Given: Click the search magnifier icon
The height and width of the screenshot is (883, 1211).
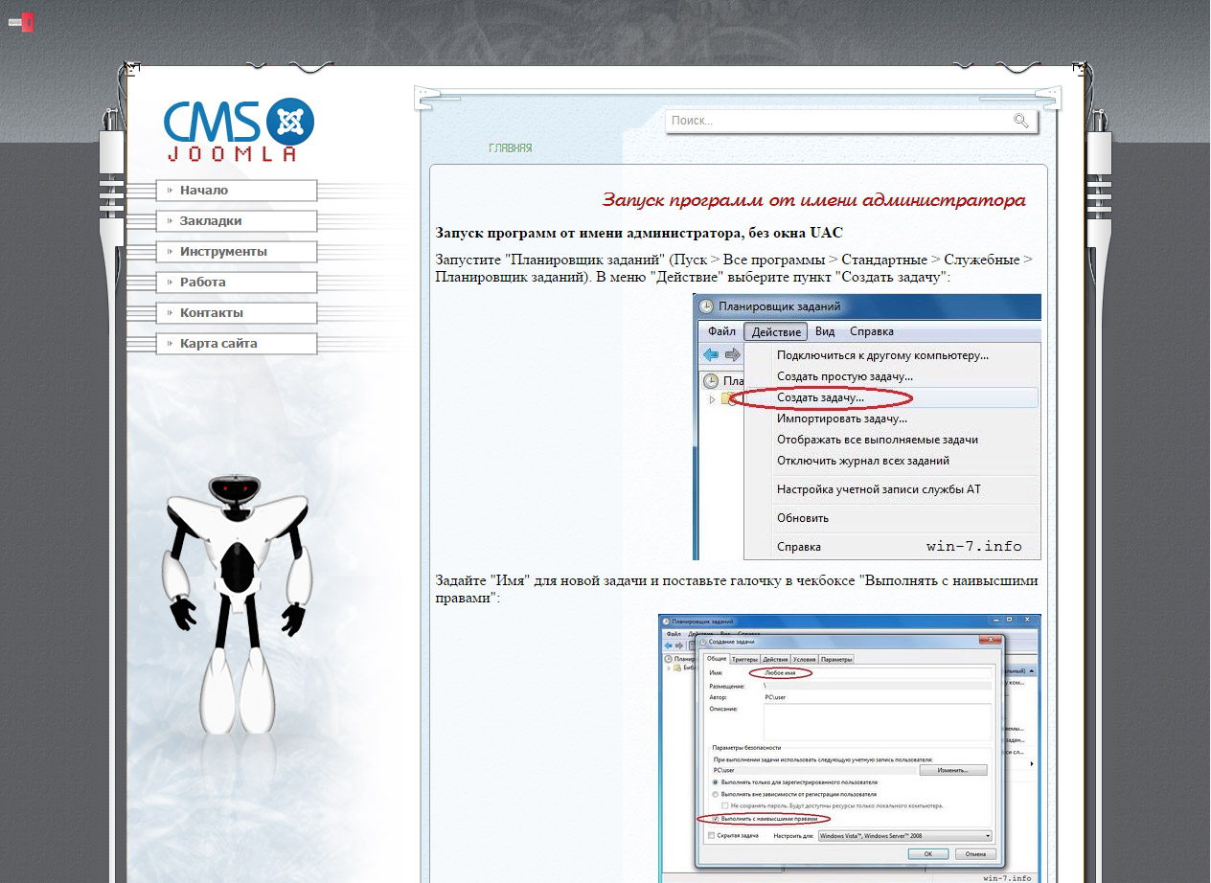Looking at the screenshot, I should (x=1020, y=121).
